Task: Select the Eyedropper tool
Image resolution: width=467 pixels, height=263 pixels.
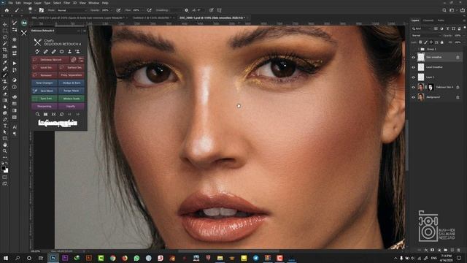Action: 5,62
